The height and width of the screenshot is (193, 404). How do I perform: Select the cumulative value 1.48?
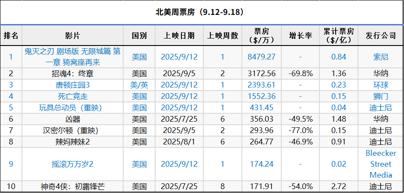(339, 119)
